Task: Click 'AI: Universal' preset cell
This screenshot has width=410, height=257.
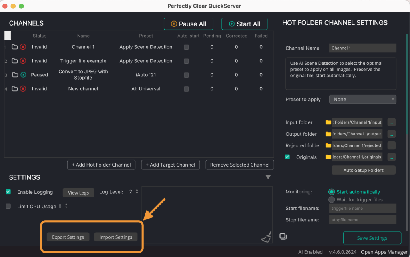Action: [x=146, y=89]
